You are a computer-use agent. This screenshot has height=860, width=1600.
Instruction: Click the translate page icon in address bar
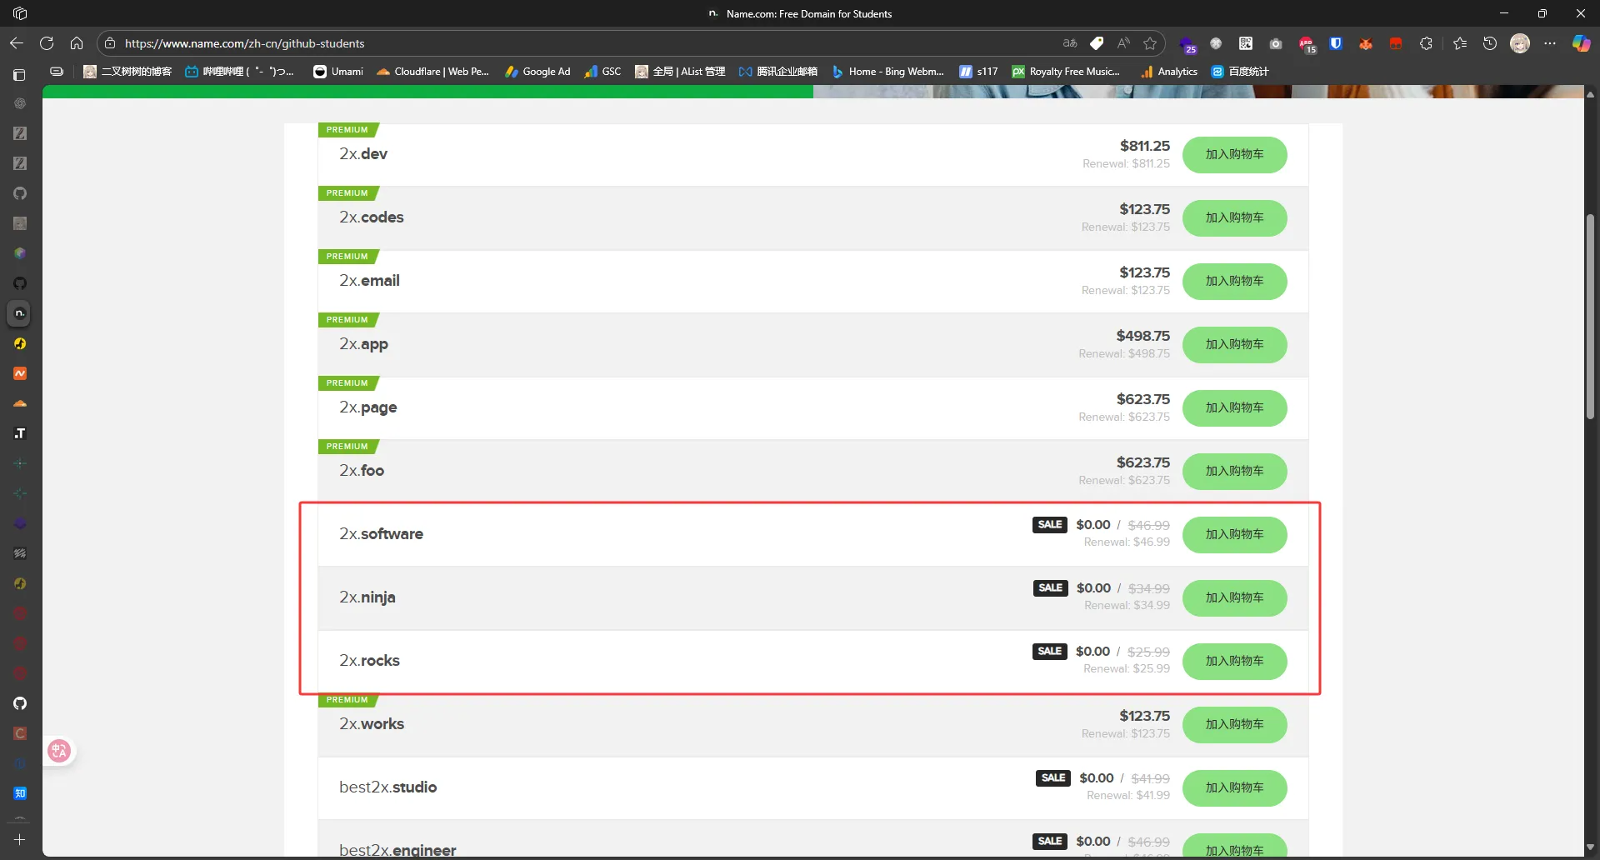coord(1070,43)
